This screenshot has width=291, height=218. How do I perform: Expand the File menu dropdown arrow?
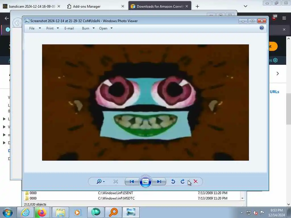pyautogui.click(x=40, y=28)
